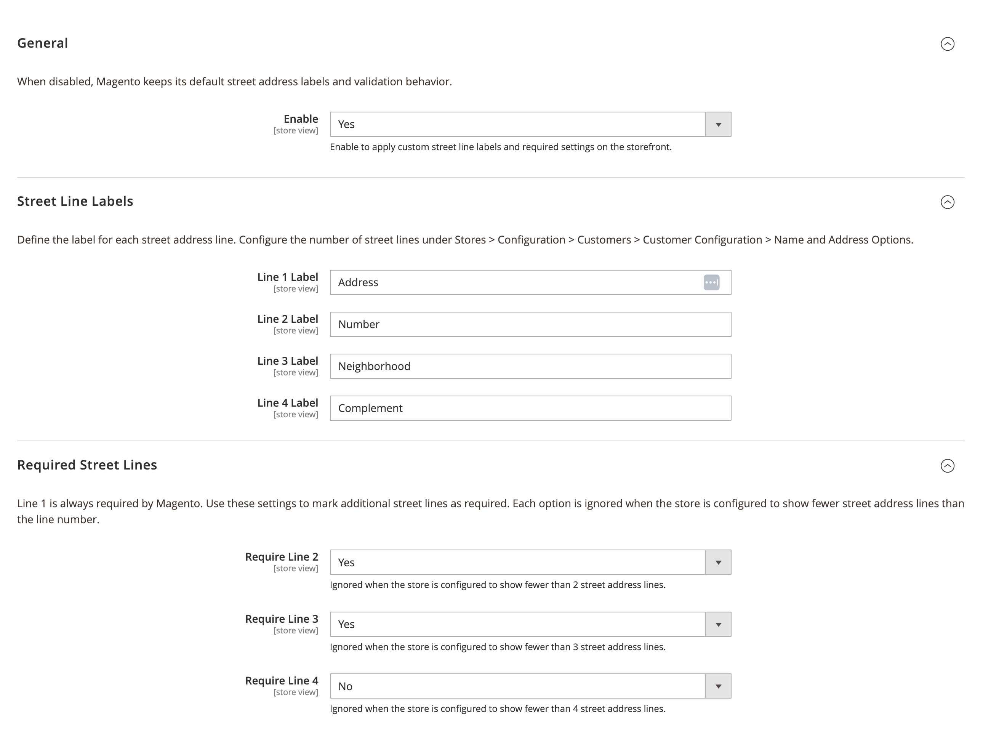Click the Line 4 Label text
Screen dimensions: 983x734
pos(287,402)
